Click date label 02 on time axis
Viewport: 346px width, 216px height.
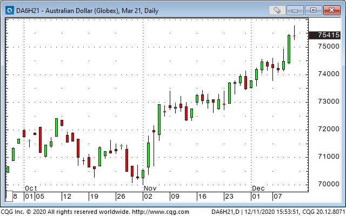point(148,197)
